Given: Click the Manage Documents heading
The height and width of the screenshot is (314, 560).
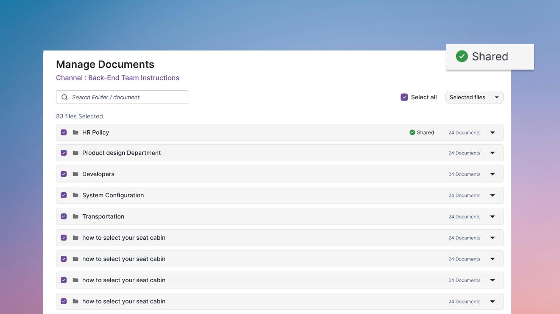Looking at the screenshot, I should [x=105, y=64].
